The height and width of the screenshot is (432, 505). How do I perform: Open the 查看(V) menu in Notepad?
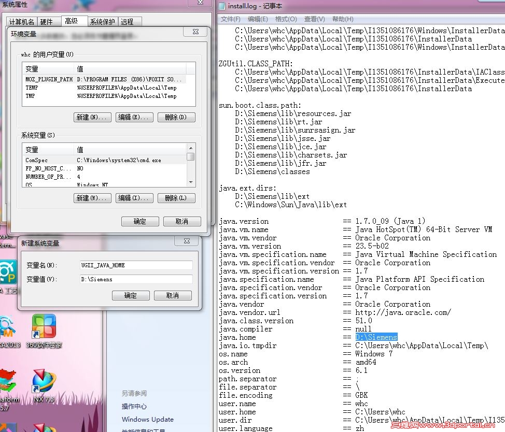[314, 19]
